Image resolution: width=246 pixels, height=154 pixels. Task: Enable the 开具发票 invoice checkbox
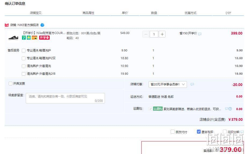pyautogui.click(x=10, y=84)
